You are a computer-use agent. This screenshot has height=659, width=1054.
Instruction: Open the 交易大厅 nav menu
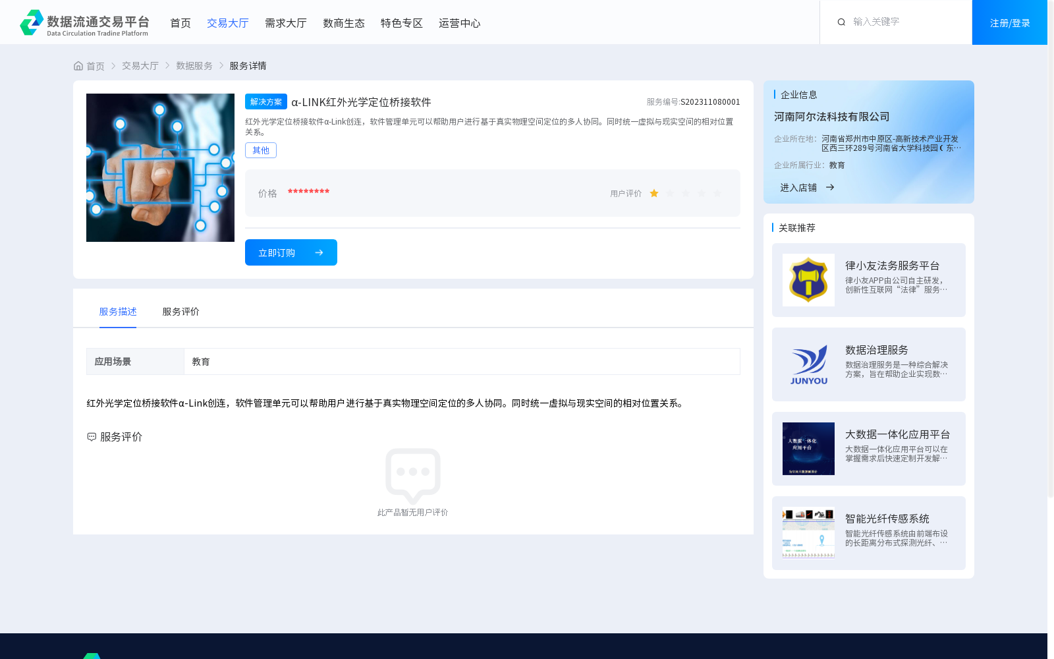click(x=228, y=23)
